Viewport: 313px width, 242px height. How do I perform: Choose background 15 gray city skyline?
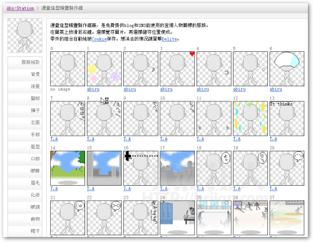(x=105, y=168)
